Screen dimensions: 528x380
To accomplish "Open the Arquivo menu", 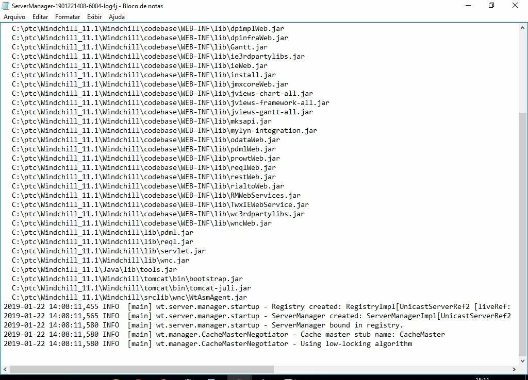I will pos(14,17).
